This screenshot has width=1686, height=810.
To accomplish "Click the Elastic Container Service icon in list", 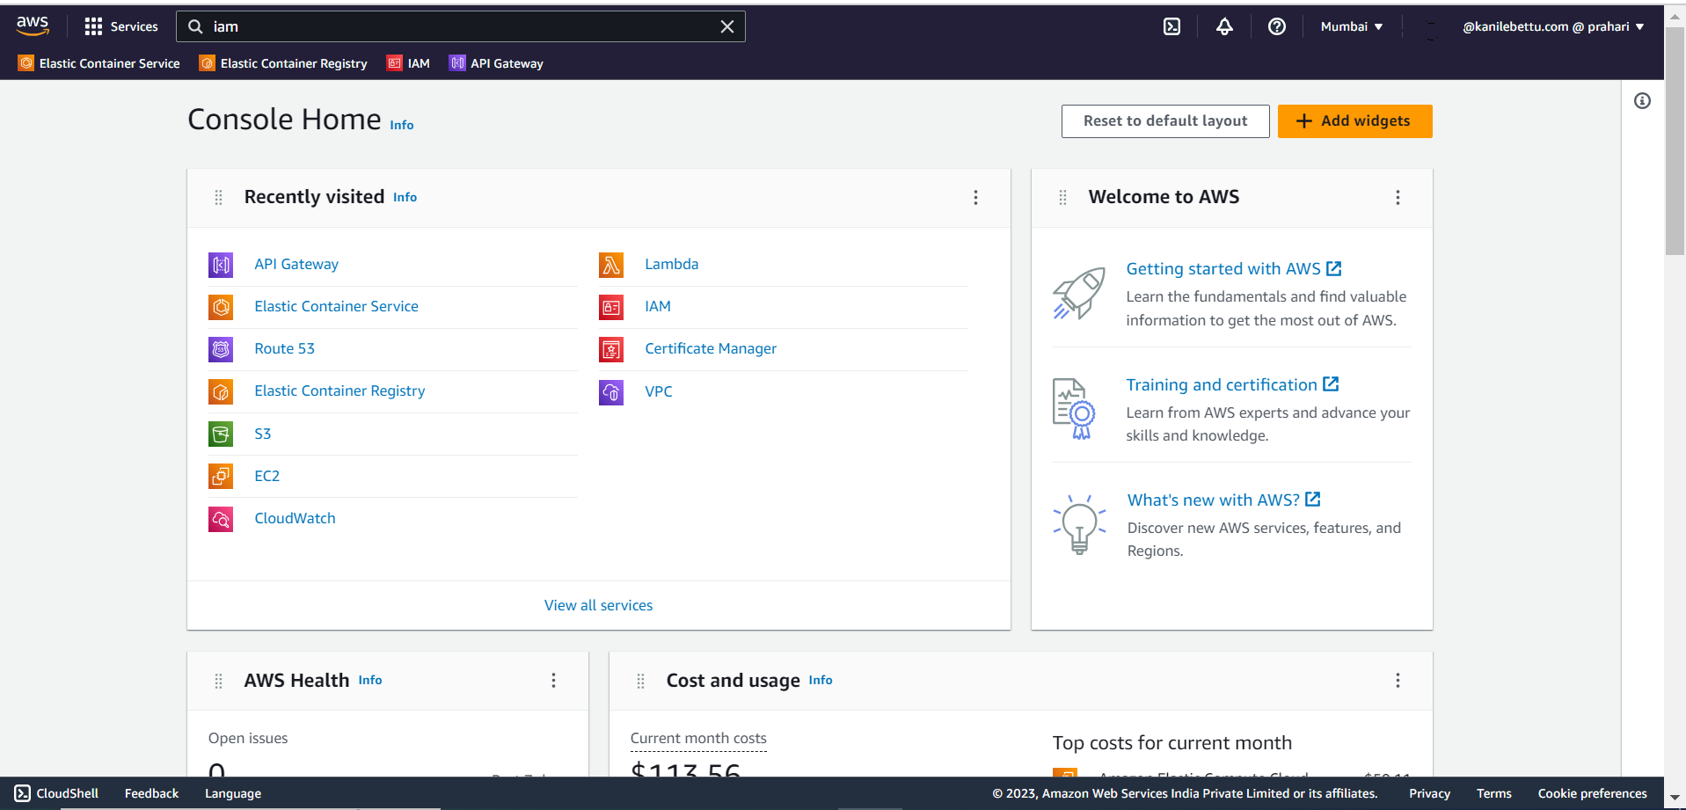I will (x=221, y=307).
